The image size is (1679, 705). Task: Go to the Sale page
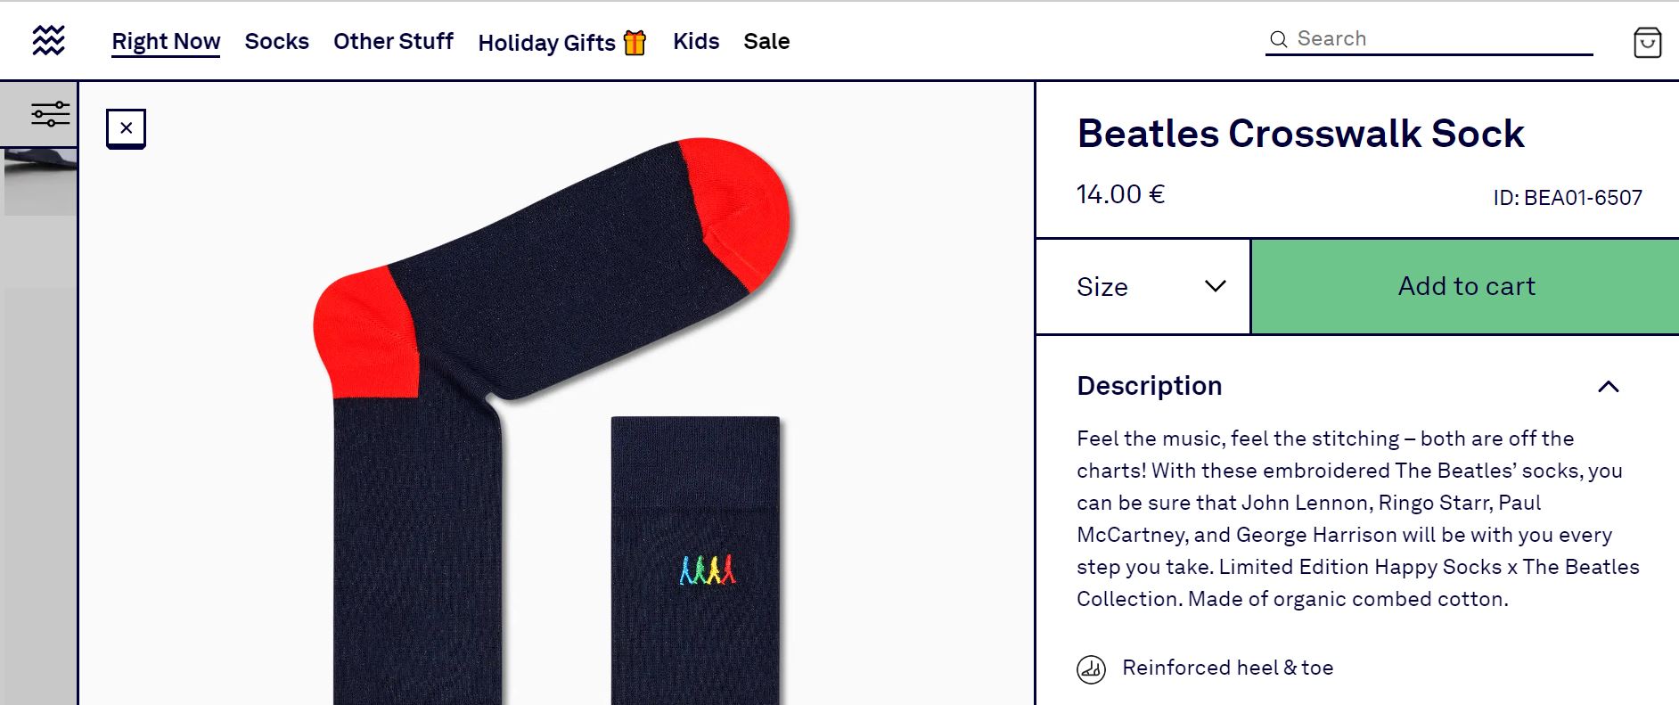click(x=766, y=42)
